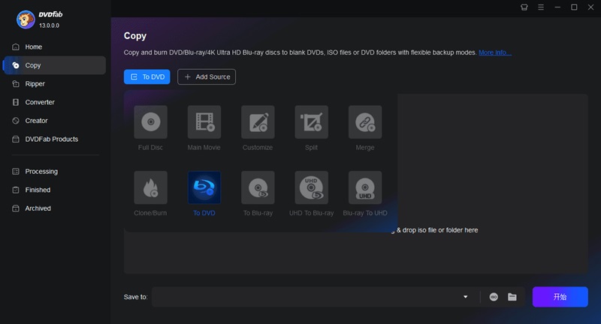Viewport: 601px width, 324px height.
Task: Select the Full Disc copy mode icon
Action: 150,122
